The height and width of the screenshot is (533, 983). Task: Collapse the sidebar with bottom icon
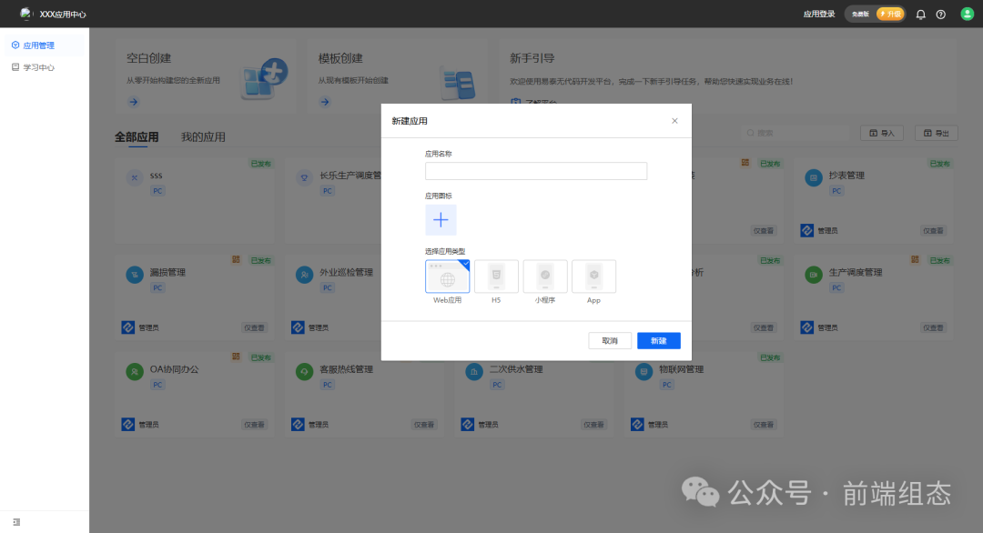click(16, 522)
